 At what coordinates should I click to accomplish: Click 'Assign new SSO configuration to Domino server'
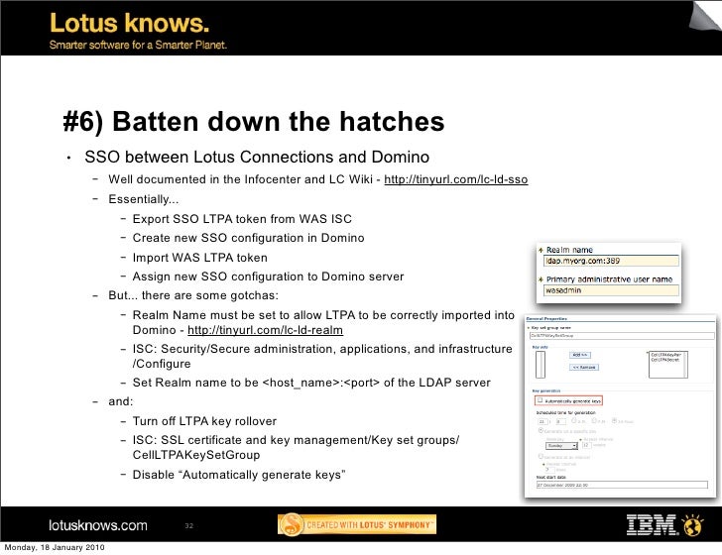(268, 277)
